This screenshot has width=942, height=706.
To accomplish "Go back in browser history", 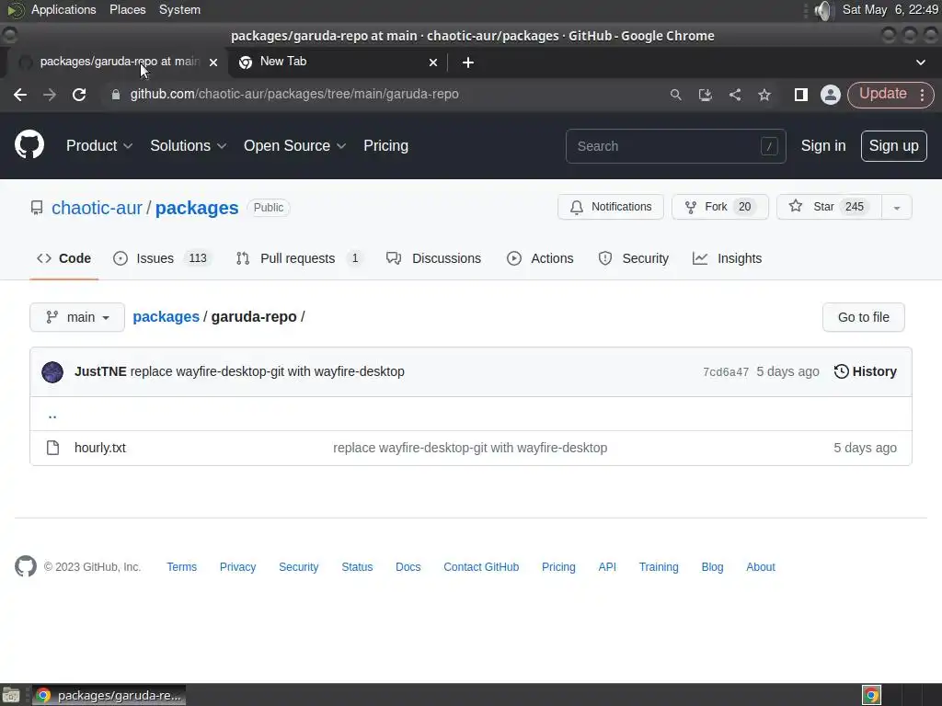I will click(x=20, y=95).
